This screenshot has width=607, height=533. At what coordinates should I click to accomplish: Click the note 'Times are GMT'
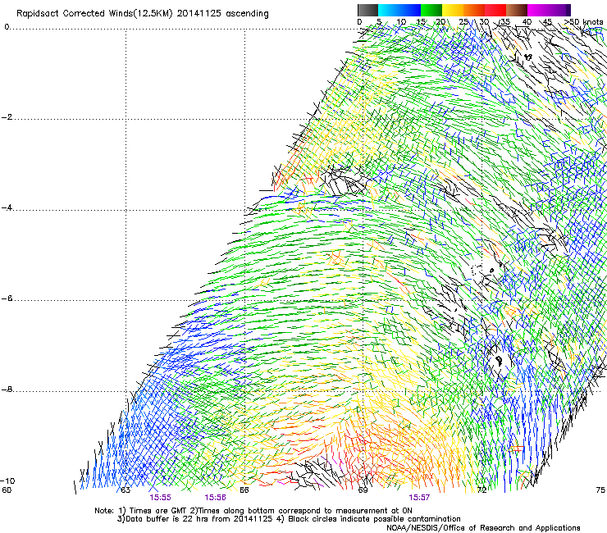159,511
